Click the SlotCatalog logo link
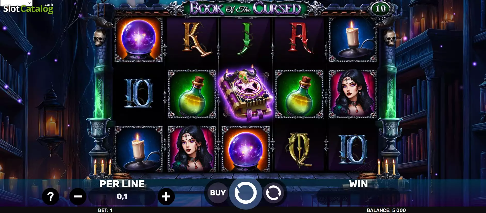 (x=28, y=9)
